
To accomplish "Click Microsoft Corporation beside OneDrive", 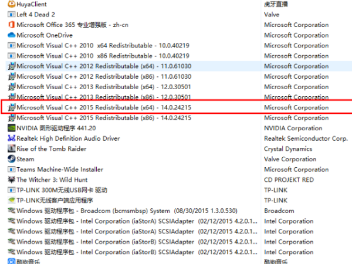I will click(296, 35).
